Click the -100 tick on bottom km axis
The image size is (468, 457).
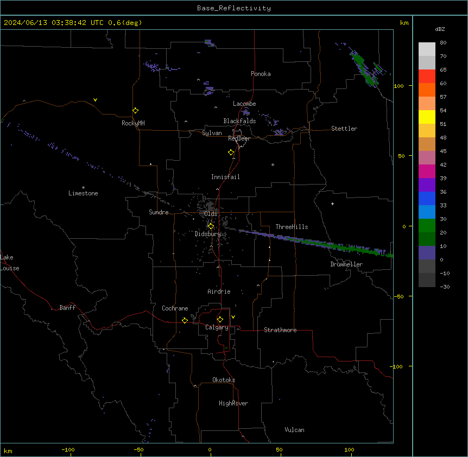coord(68,449)
